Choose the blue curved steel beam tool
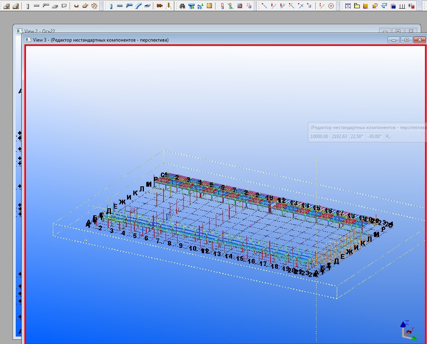The image size is (427, 344). [x=138, y=6]
